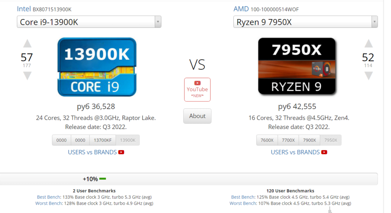
Task: Open the 7950X Ryzen 9 product image
Action: (x=297, y=66)
